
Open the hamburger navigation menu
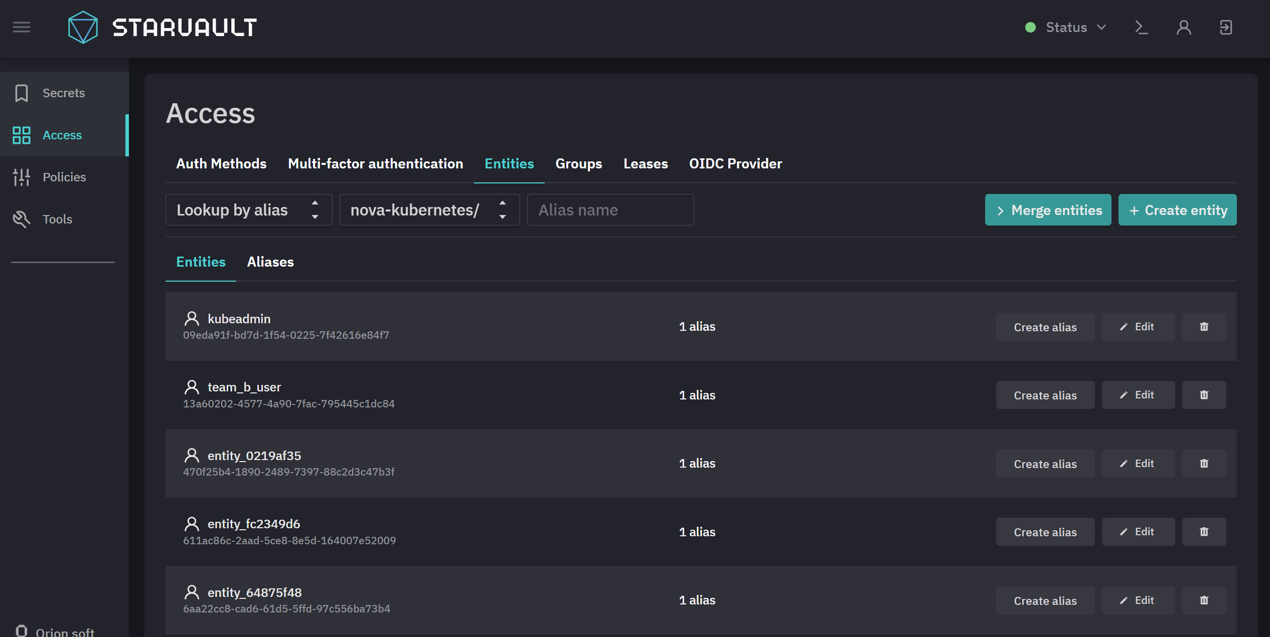point(22,27)
